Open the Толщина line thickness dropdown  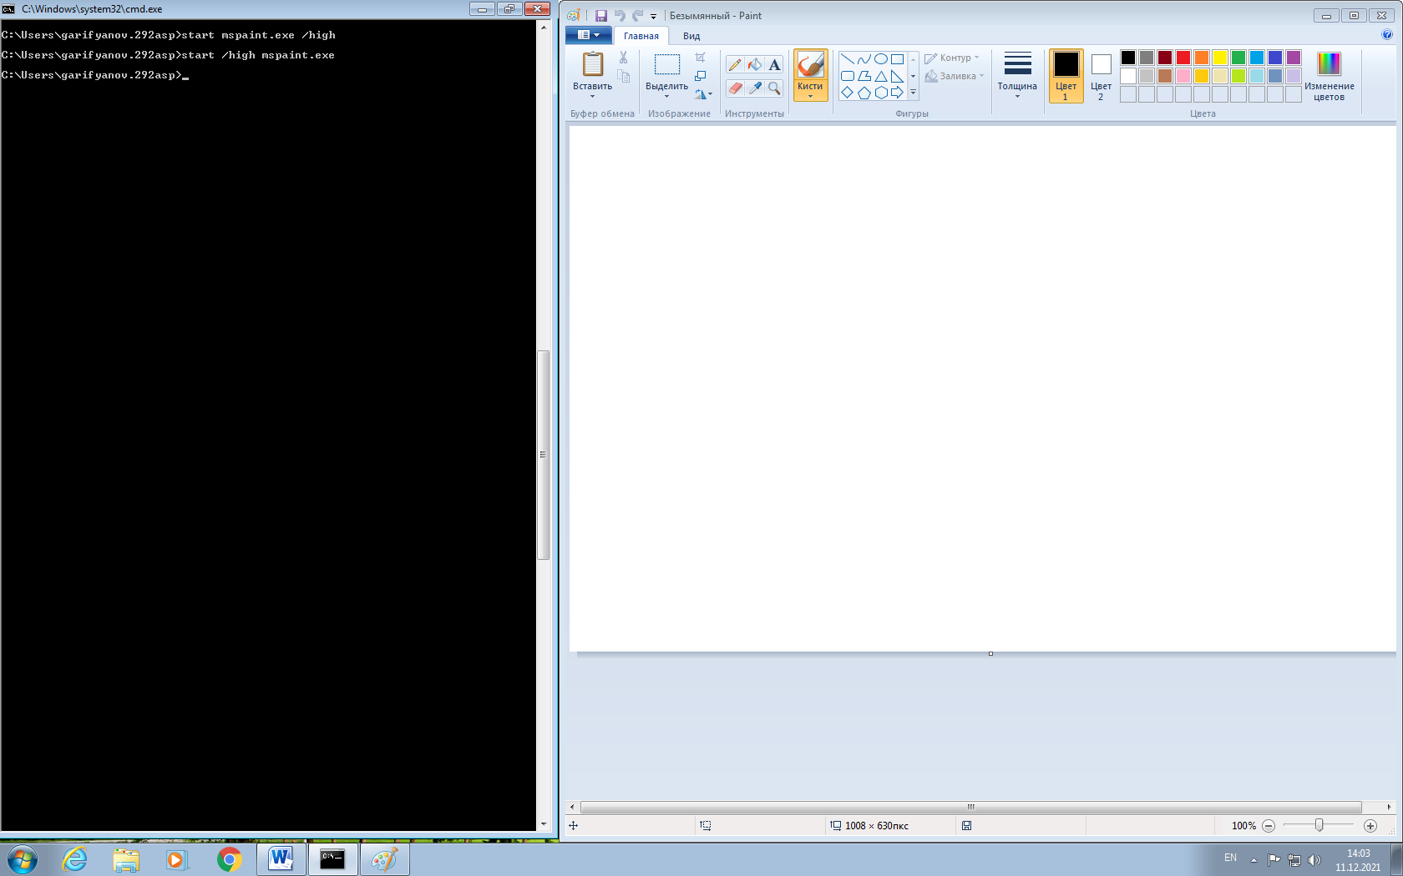tap(1017, 76)
